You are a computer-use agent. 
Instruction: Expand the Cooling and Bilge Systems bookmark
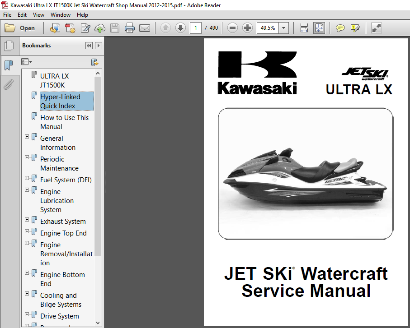pyautogui.click(x=27, y=294)
